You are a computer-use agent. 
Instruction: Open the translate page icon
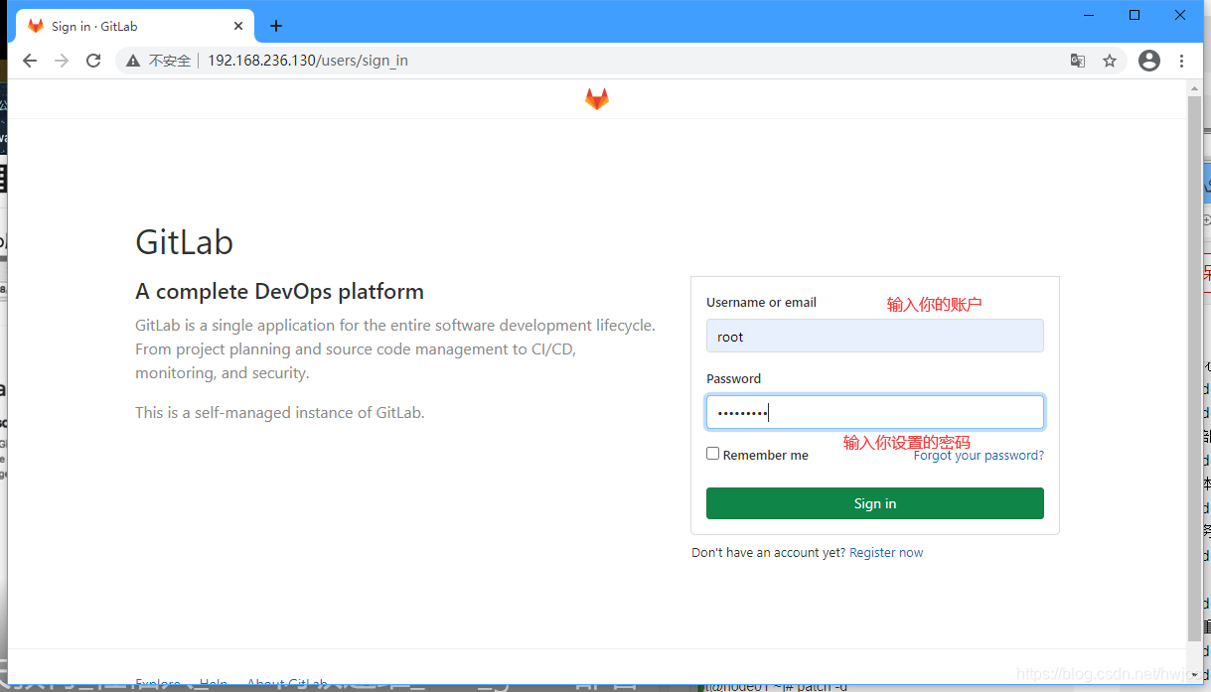click(x=1078, y=61)
